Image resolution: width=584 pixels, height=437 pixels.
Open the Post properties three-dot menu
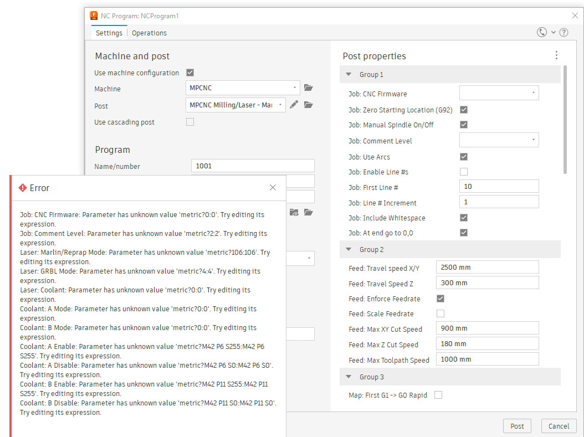tap(556, 55)
